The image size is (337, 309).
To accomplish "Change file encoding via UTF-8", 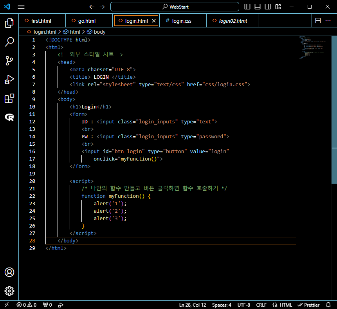I will point(244,305).
